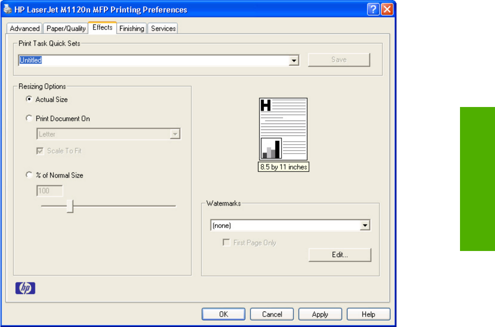This screenshot has height=327, width=495.
Task: Click the title bar help question mark
Action: point(373,9)
